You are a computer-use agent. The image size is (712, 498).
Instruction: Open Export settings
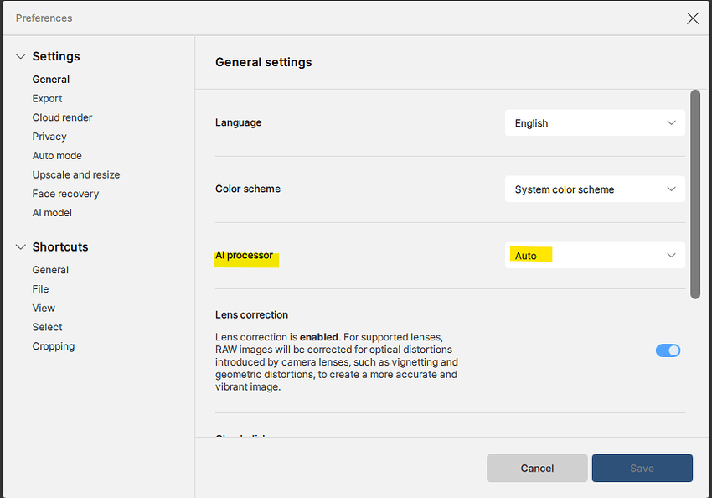click(47, 99)
